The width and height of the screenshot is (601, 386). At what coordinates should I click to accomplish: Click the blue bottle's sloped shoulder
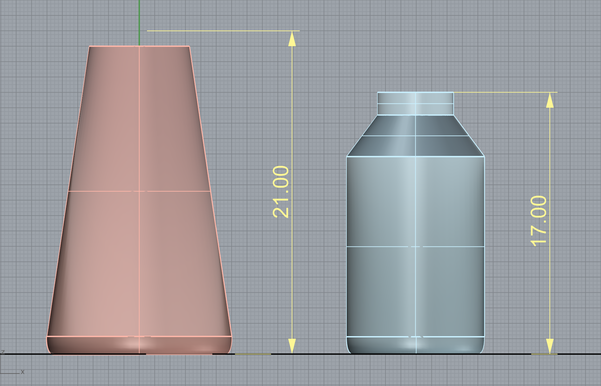[415, 136]
